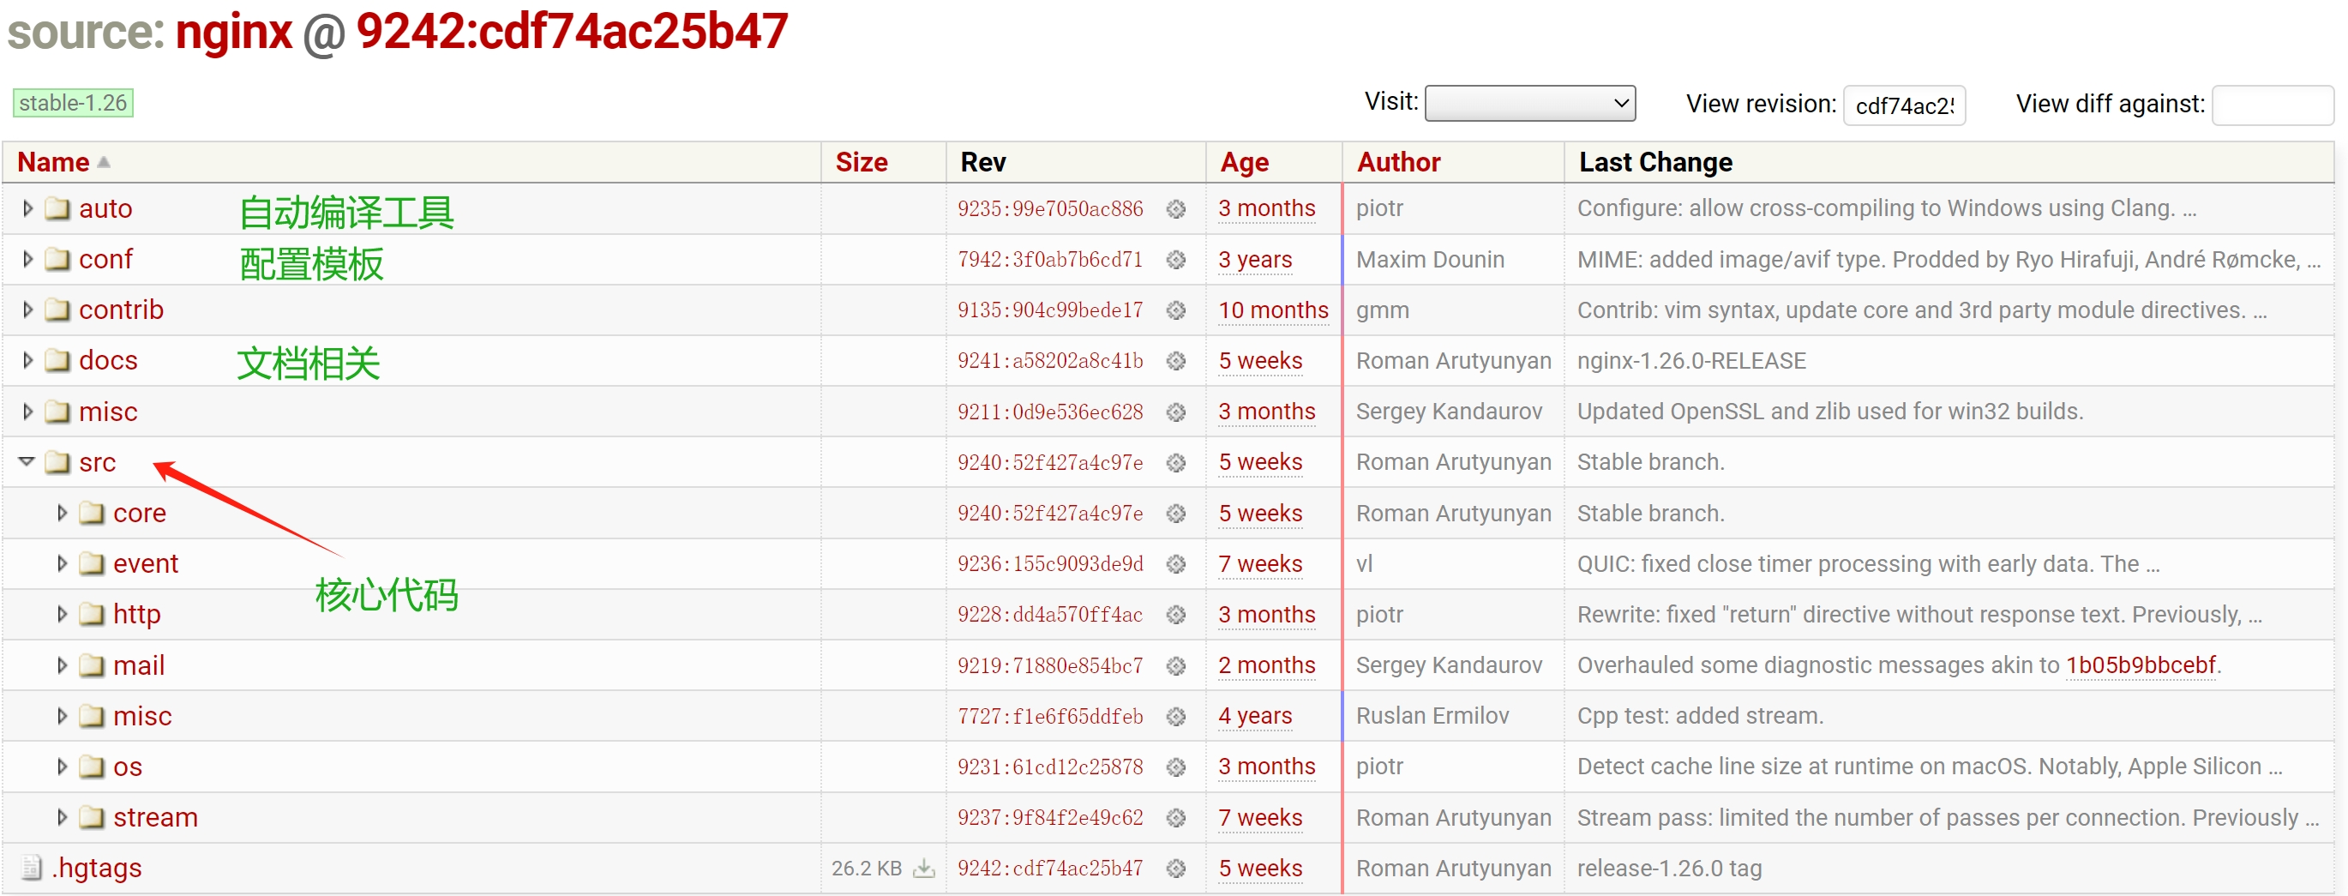Click the View revision input field
The width and height of the screenshot is (2348, 896).
click(x=1903, y=105)
